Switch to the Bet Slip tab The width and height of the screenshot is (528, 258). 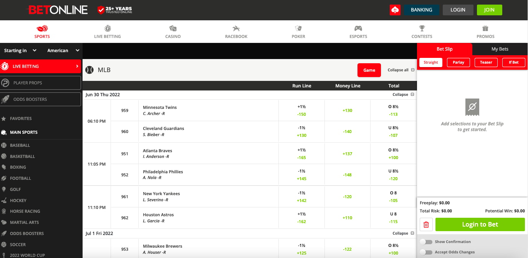pyautogui.click(x=445, y=49)
